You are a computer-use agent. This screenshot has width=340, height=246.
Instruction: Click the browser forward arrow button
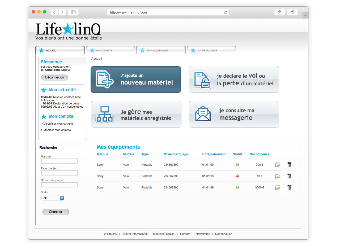pyautogui.click(x=62, y=12)
